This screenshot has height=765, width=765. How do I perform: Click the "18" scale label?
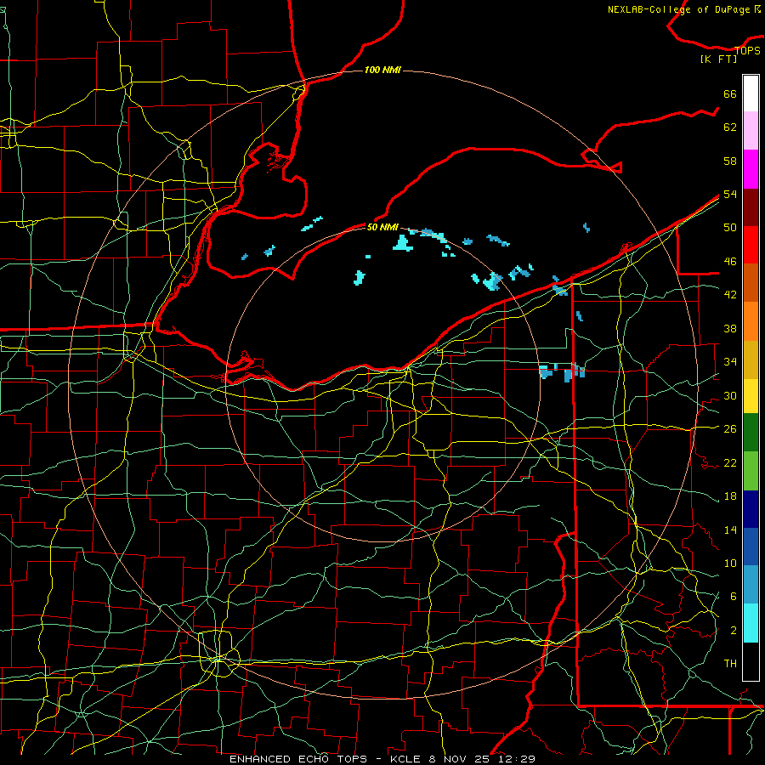pos(730,496)
